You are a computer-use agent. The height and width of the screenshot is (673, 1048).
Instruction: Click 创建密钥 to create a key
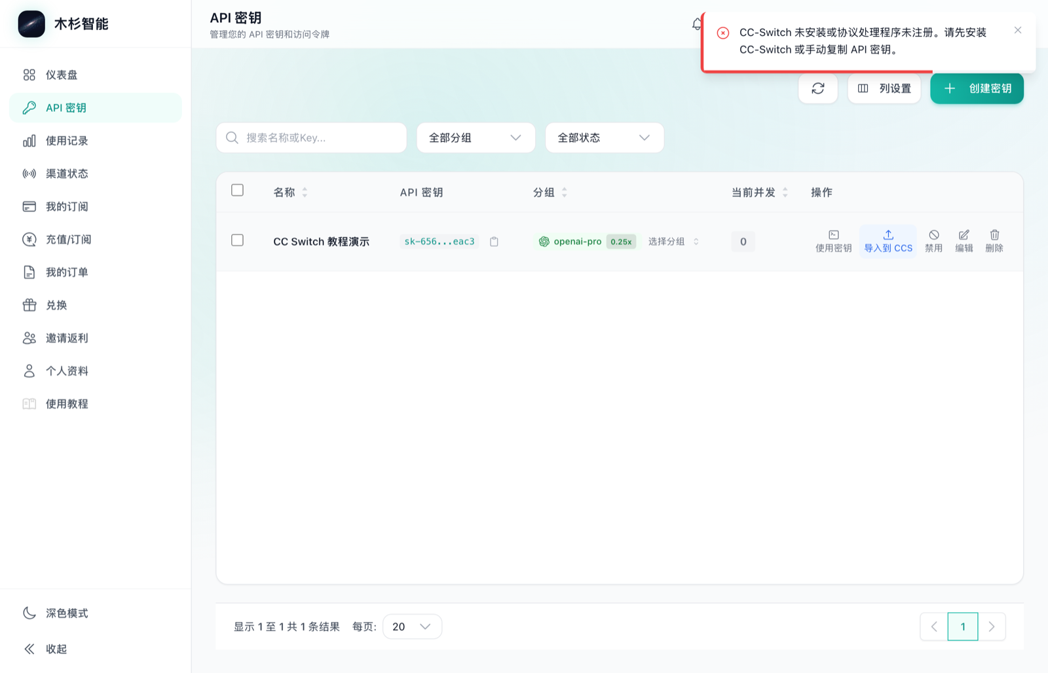pyautogui.click(x=977, y=88)
